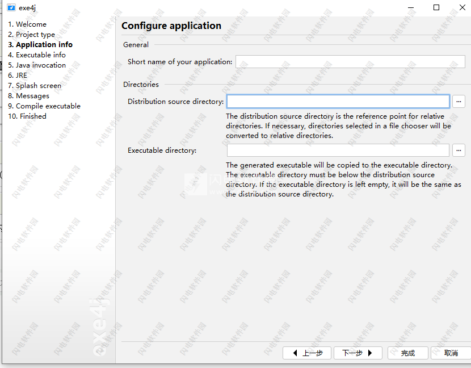Select step 3. Application info
471x368 pixels.
coord(40,45)
